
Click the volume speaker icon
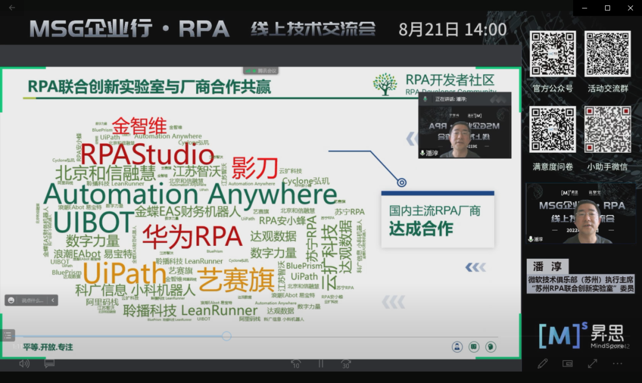point(24,363)
